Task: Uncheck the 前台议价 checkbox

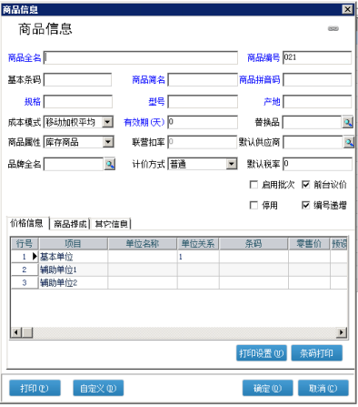Action: tap(305, 185)
